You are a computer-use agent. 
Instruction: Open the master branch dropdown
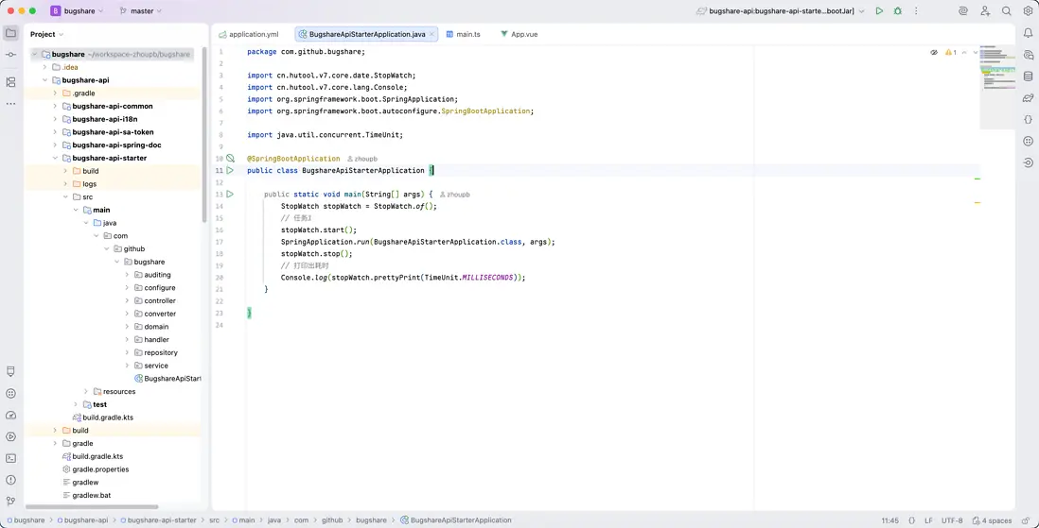(141, 11)
